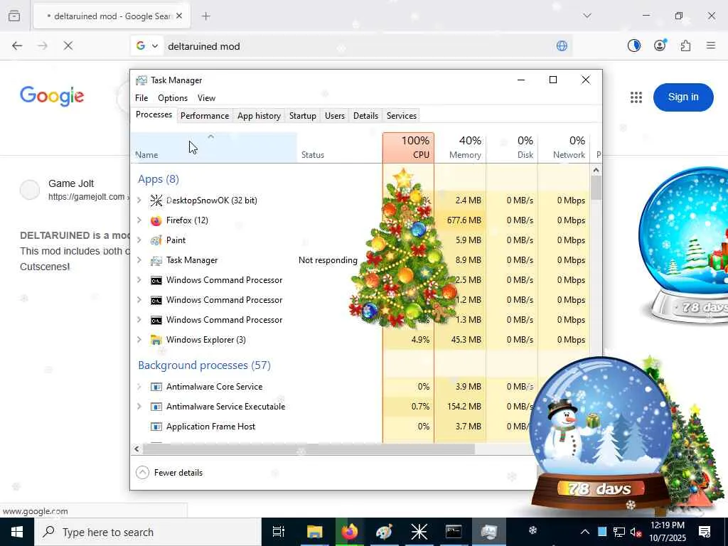Sort processes by CPU column
Viewport: 728px width, 546px height.
[409, 148]
